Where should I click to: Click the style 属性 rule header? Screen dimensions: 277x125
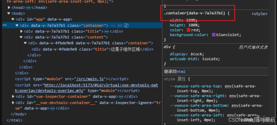tap(177, 79)
